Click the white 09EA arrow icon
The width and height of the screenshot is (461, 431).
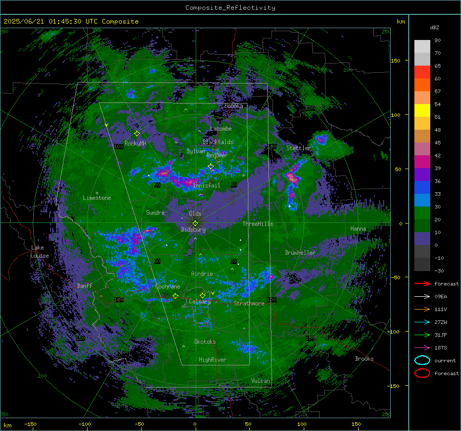[x=422, y=296]
